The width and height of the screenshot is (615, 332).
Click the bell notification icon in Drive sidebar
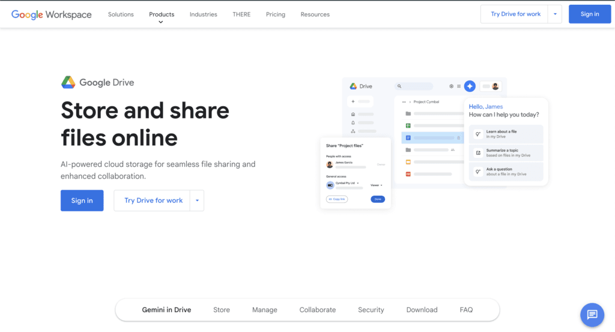point(353,122)
